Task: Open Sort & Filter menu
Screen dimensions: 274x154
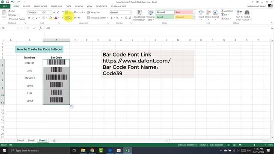Action: pos(239,15)
